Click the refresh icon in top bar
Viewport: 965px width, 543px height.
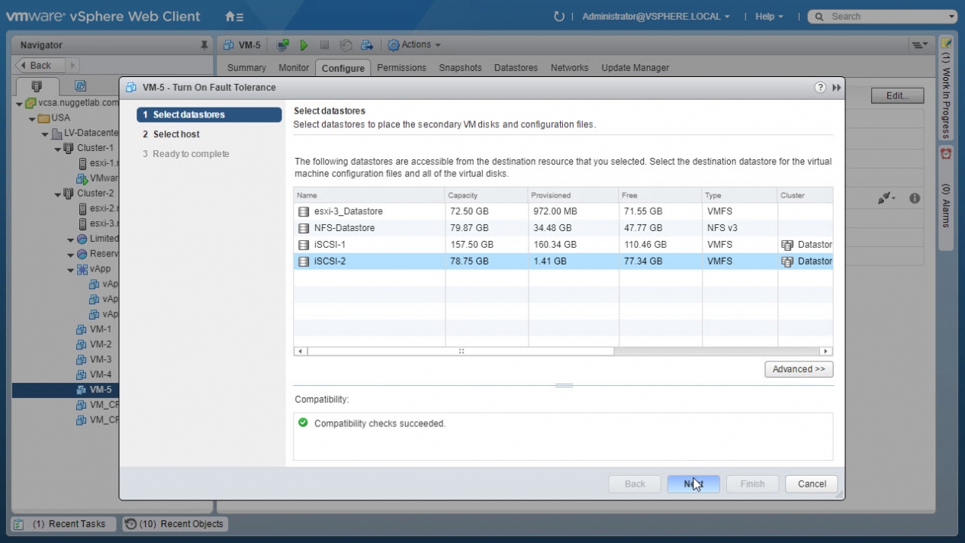[x=558, y=16]
